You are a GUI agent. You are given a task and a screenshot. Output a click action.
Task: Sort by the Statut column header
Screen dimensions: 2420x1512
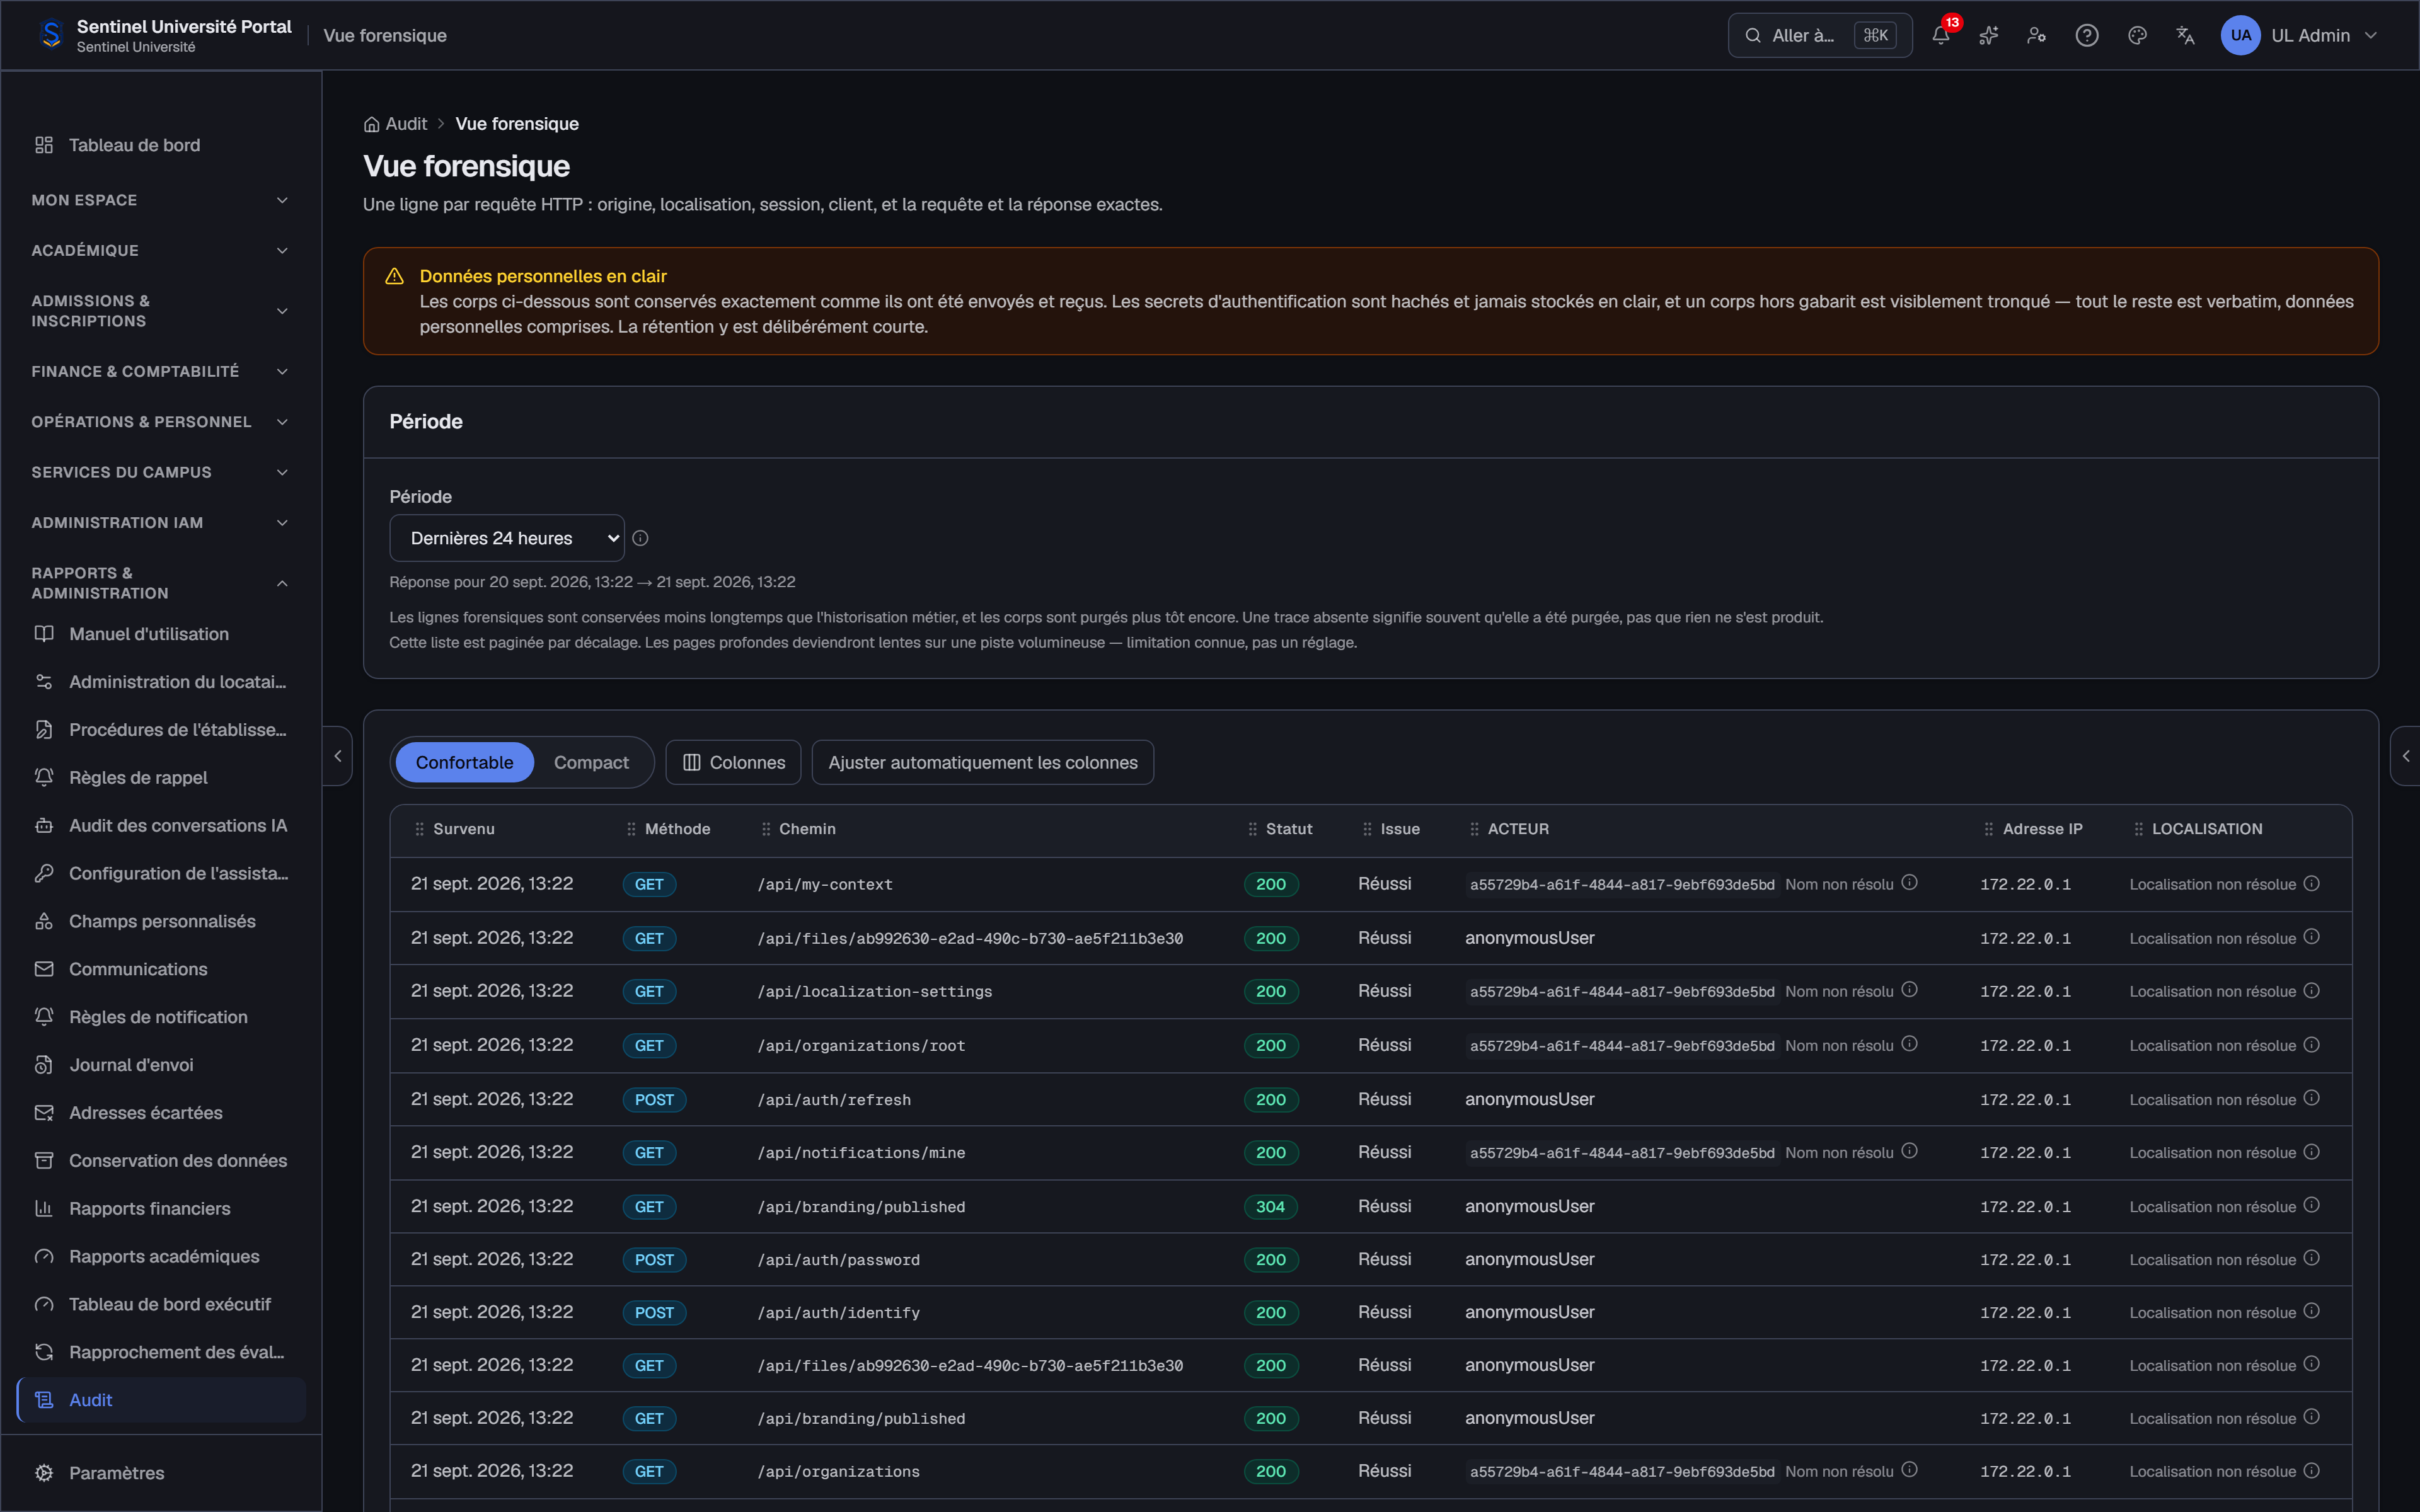1288,829
